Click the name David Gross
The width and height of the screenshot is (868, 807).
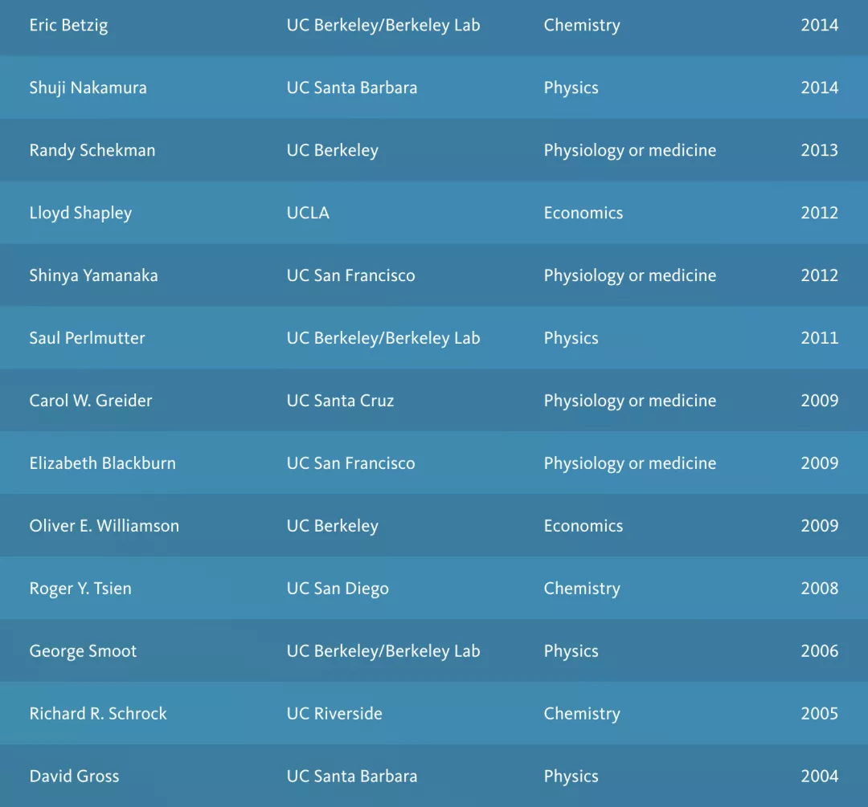point(74,776)
